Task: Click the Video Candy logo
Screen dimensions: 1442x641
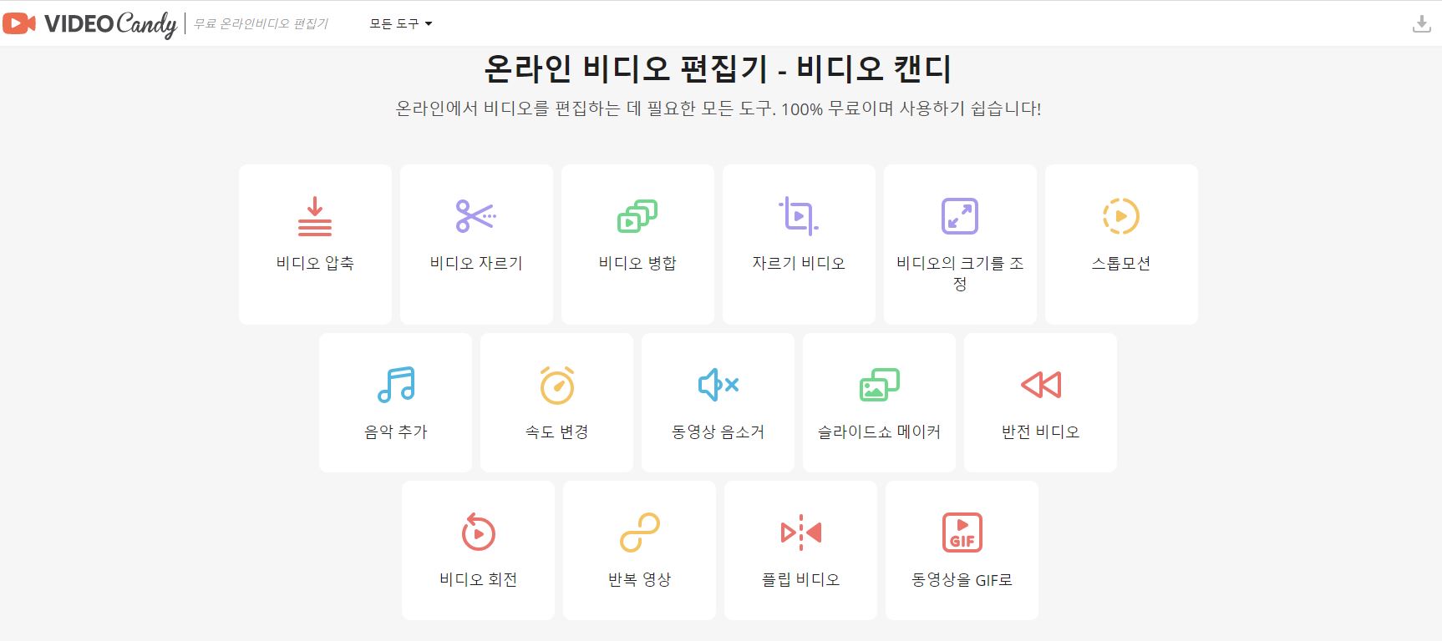Action: (x=90, y=23)
